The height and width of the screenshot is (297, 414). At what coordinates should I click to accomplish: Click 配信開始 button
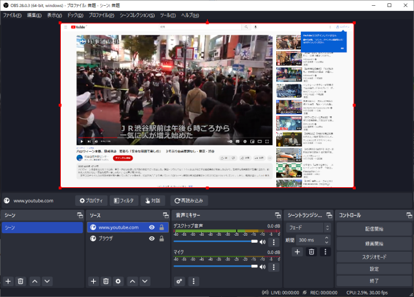click(374, 229)
